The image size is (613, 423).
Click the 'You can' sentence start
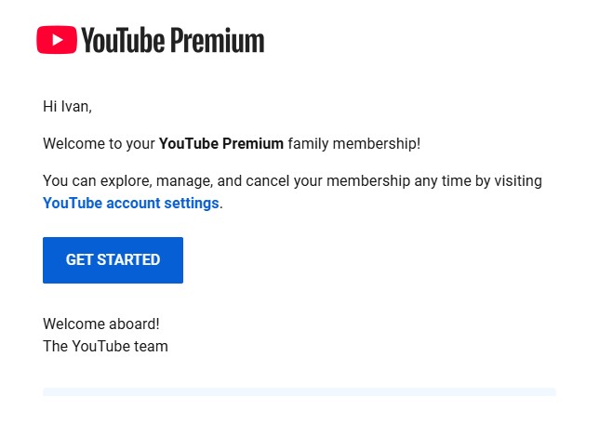[70, 181]
